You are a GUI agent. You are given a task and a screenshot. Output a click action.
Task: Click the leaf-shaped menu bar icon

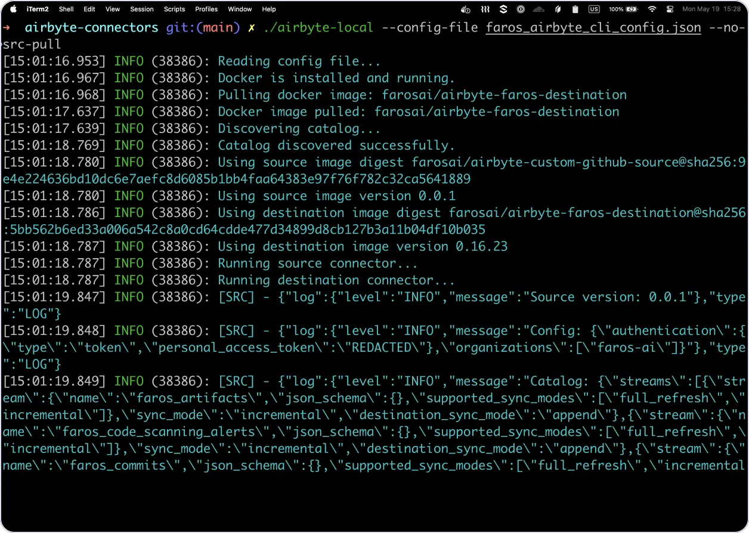point(558,9)
